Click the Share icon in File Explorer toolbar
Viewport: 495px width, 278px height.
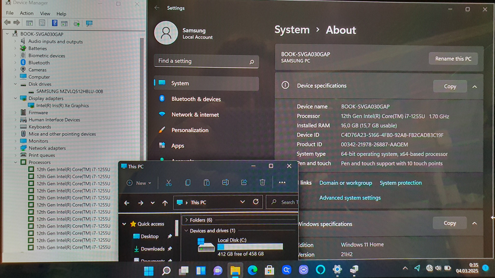(x=244, y=183)
